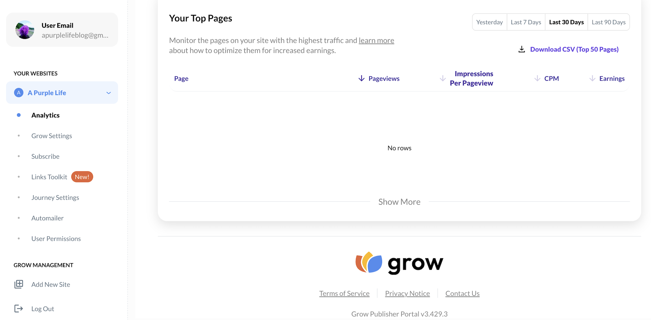
Task: Click the Pageviews sort arrow icon
Action: pyautogui.click(x=361, y=78)
